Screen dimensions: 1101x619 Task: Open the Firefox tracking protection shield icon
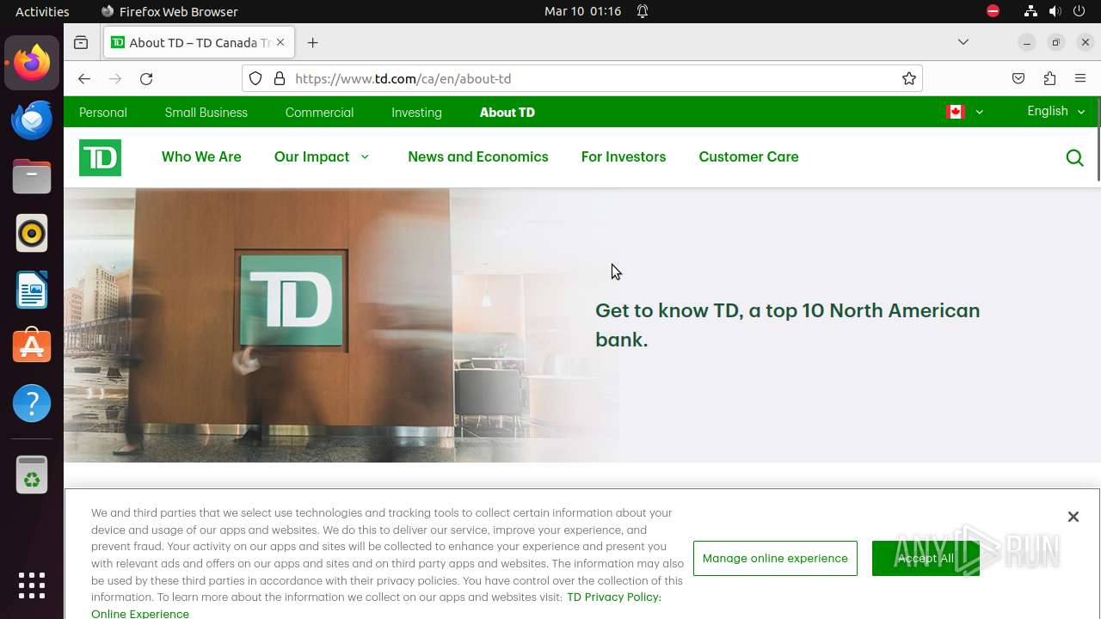[x=255, y=78]
